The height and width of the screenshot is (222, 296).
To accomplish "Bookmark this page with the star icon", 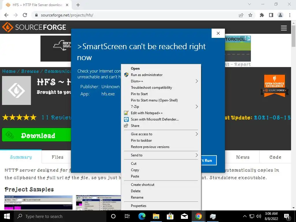I will click(x=250, y=15).
